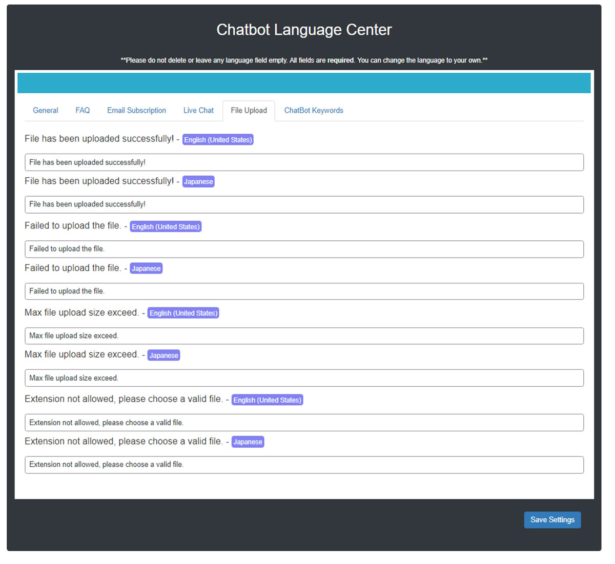615x564 pixels.
Task: Click English badge beside 'Failed to upload the file.'
Action: tap(166, 226)
